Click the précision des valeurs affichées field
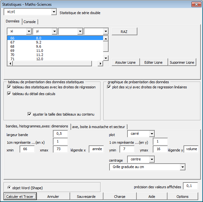 click(x=190, y=186)
